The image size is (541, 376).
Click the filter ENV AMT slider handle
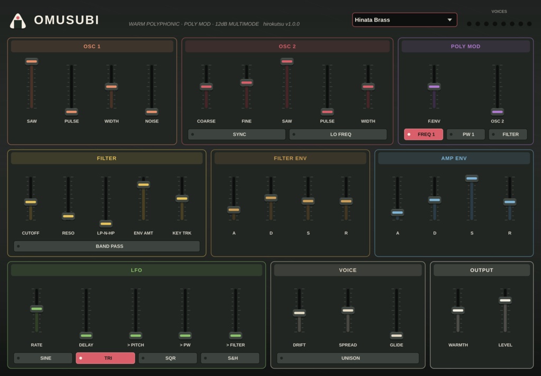pyautogui.click(x=143, y=184)
